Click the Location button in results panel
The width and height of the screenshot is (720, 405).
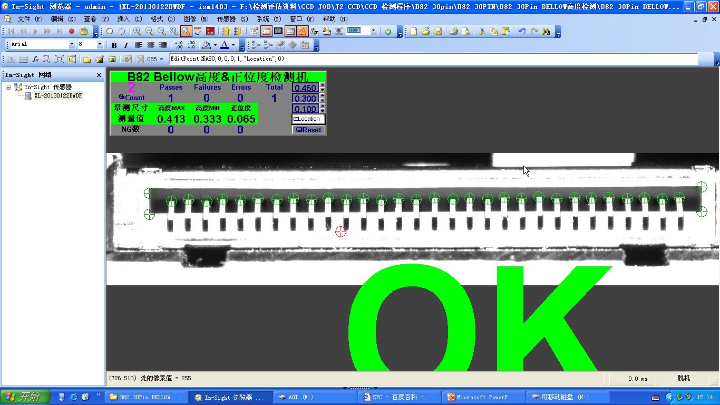(308, 119)
